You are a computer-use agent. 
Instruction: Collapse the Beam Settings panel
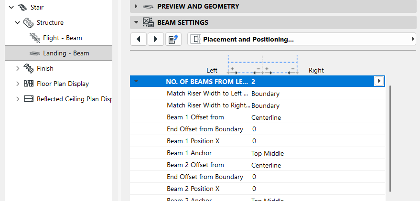tap(136, 22)
